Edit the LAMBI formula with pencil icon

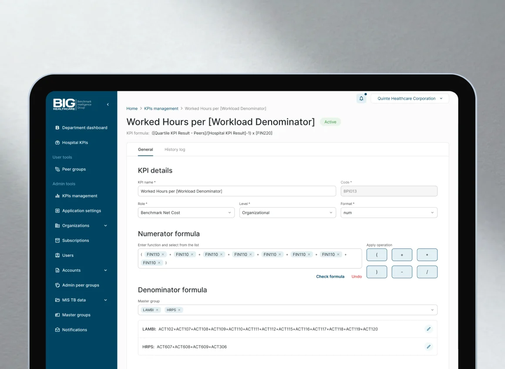(x=428, y=329)
